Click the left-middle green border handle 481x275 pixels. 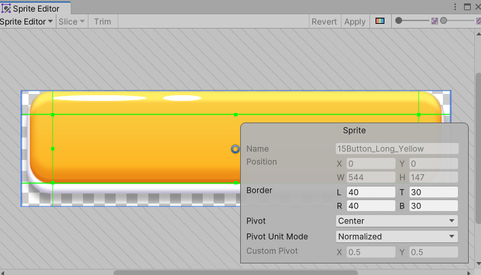point(53,148)
